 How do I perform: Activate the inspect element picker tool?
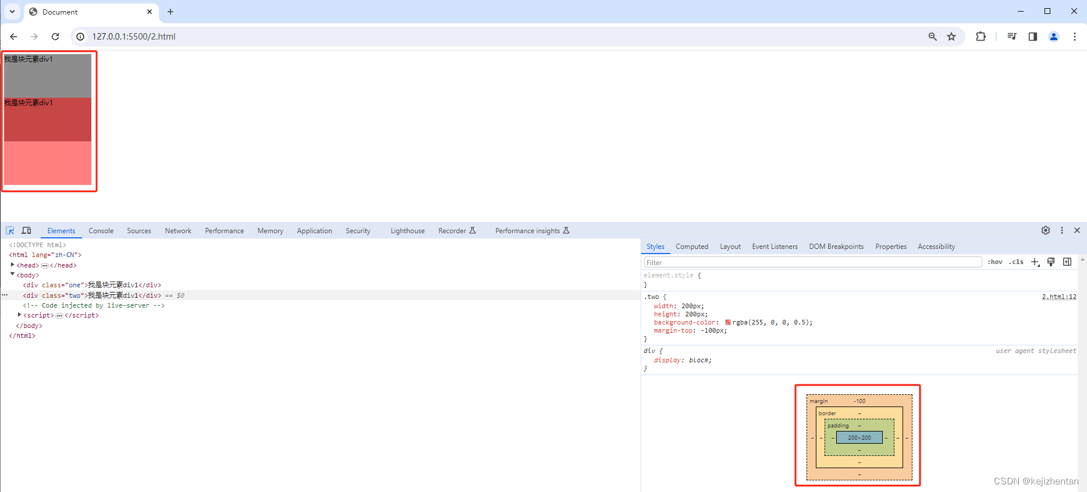pyautogui.click(x=10, y=230)
